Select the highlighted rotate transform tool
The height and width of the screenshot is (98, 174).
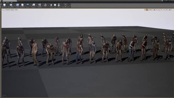click(147, 10)
